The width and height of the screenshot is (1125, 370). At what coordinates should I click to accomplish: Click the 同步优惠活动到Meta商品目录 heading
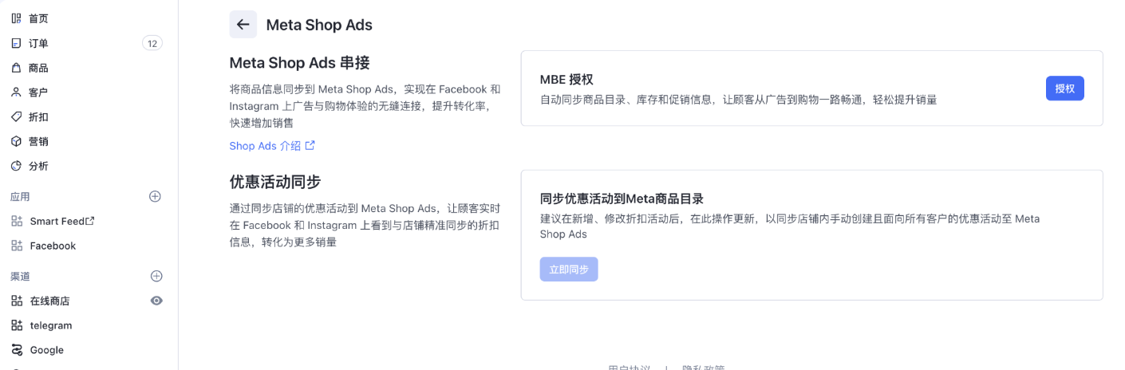[622, 199]
